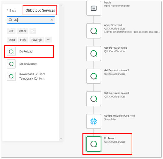Image resolution: width=163 pixels, height=159 pixels.
Task: Select the Files filter tag
Action: coord(23,40)
